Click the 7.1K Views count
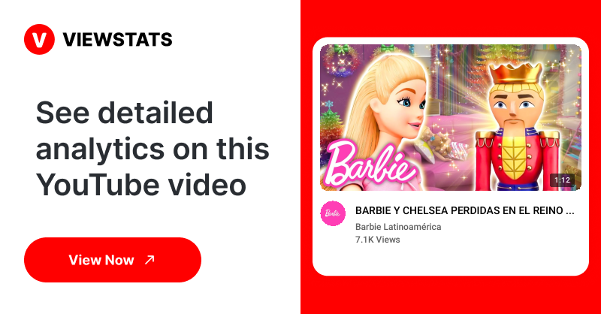The width and height of the screenshot is (601, 314). point(378,240)
